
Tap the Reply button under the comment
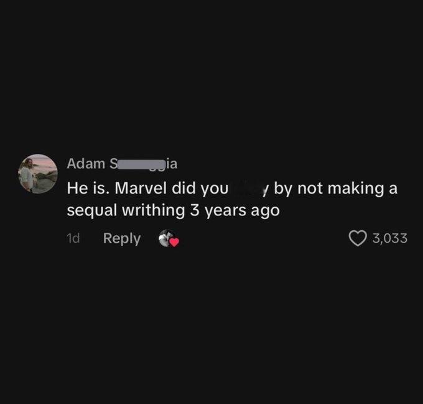click(x=122, y=238)
